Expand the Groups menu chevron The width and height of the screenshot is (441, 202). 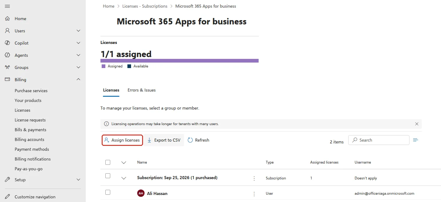78,67
